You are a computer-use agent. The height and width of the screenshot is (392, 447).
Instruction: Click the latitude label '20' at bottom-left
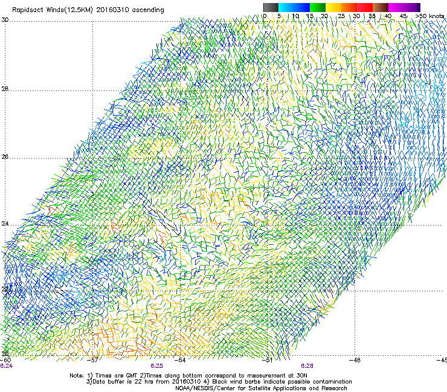(x=5, y=353)
